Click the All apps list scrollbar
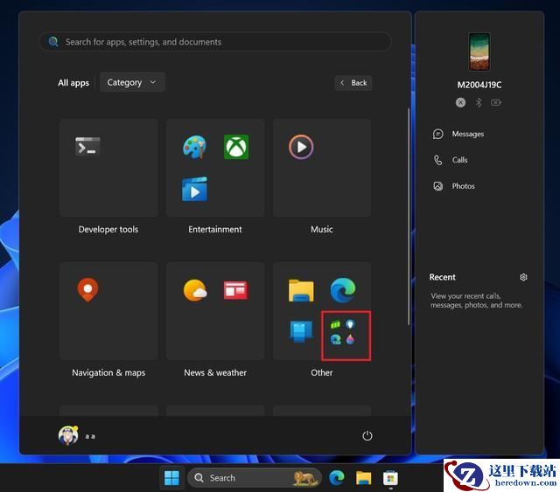The height and width of the screenshot is (492, 560). click(409, 217)
